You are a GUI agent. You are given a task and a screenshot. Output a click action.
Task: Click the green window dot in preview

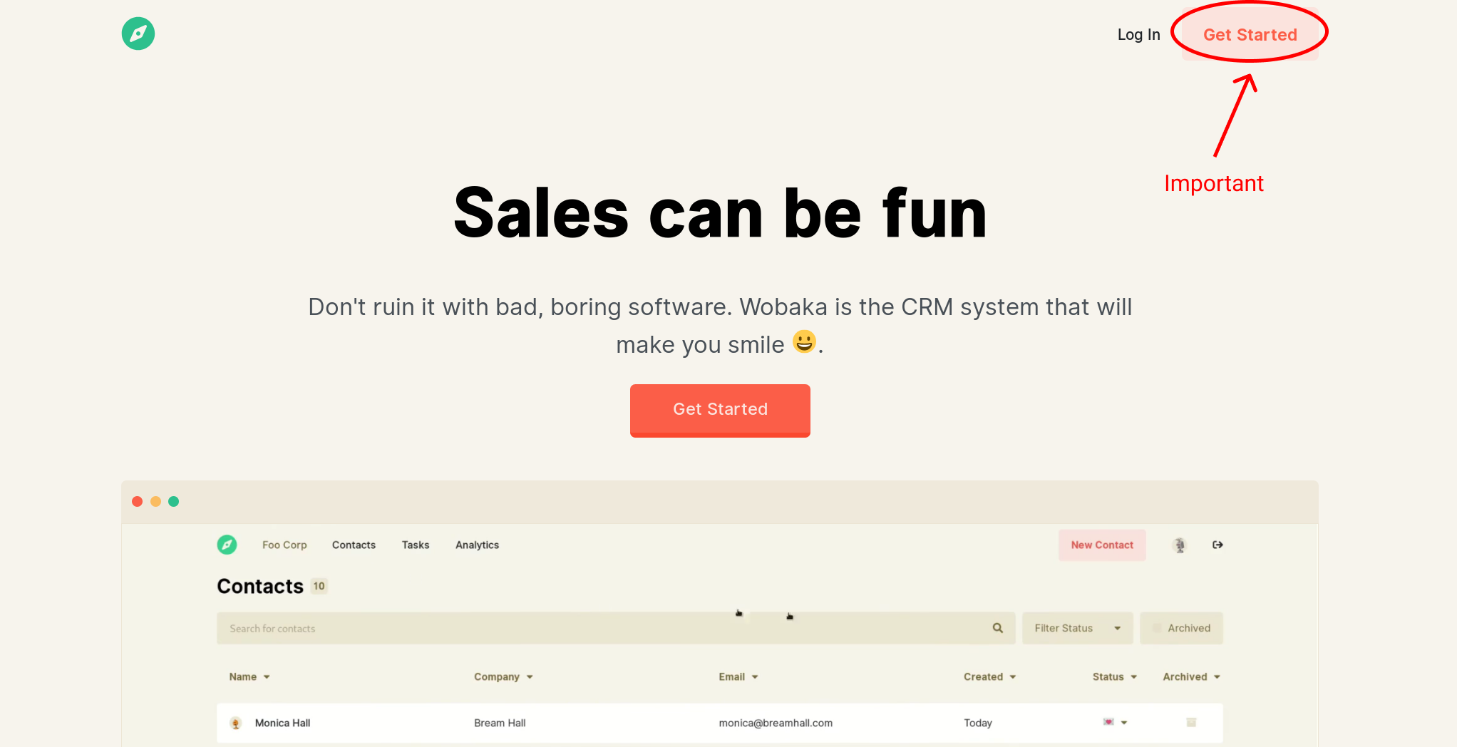[173, 501]
